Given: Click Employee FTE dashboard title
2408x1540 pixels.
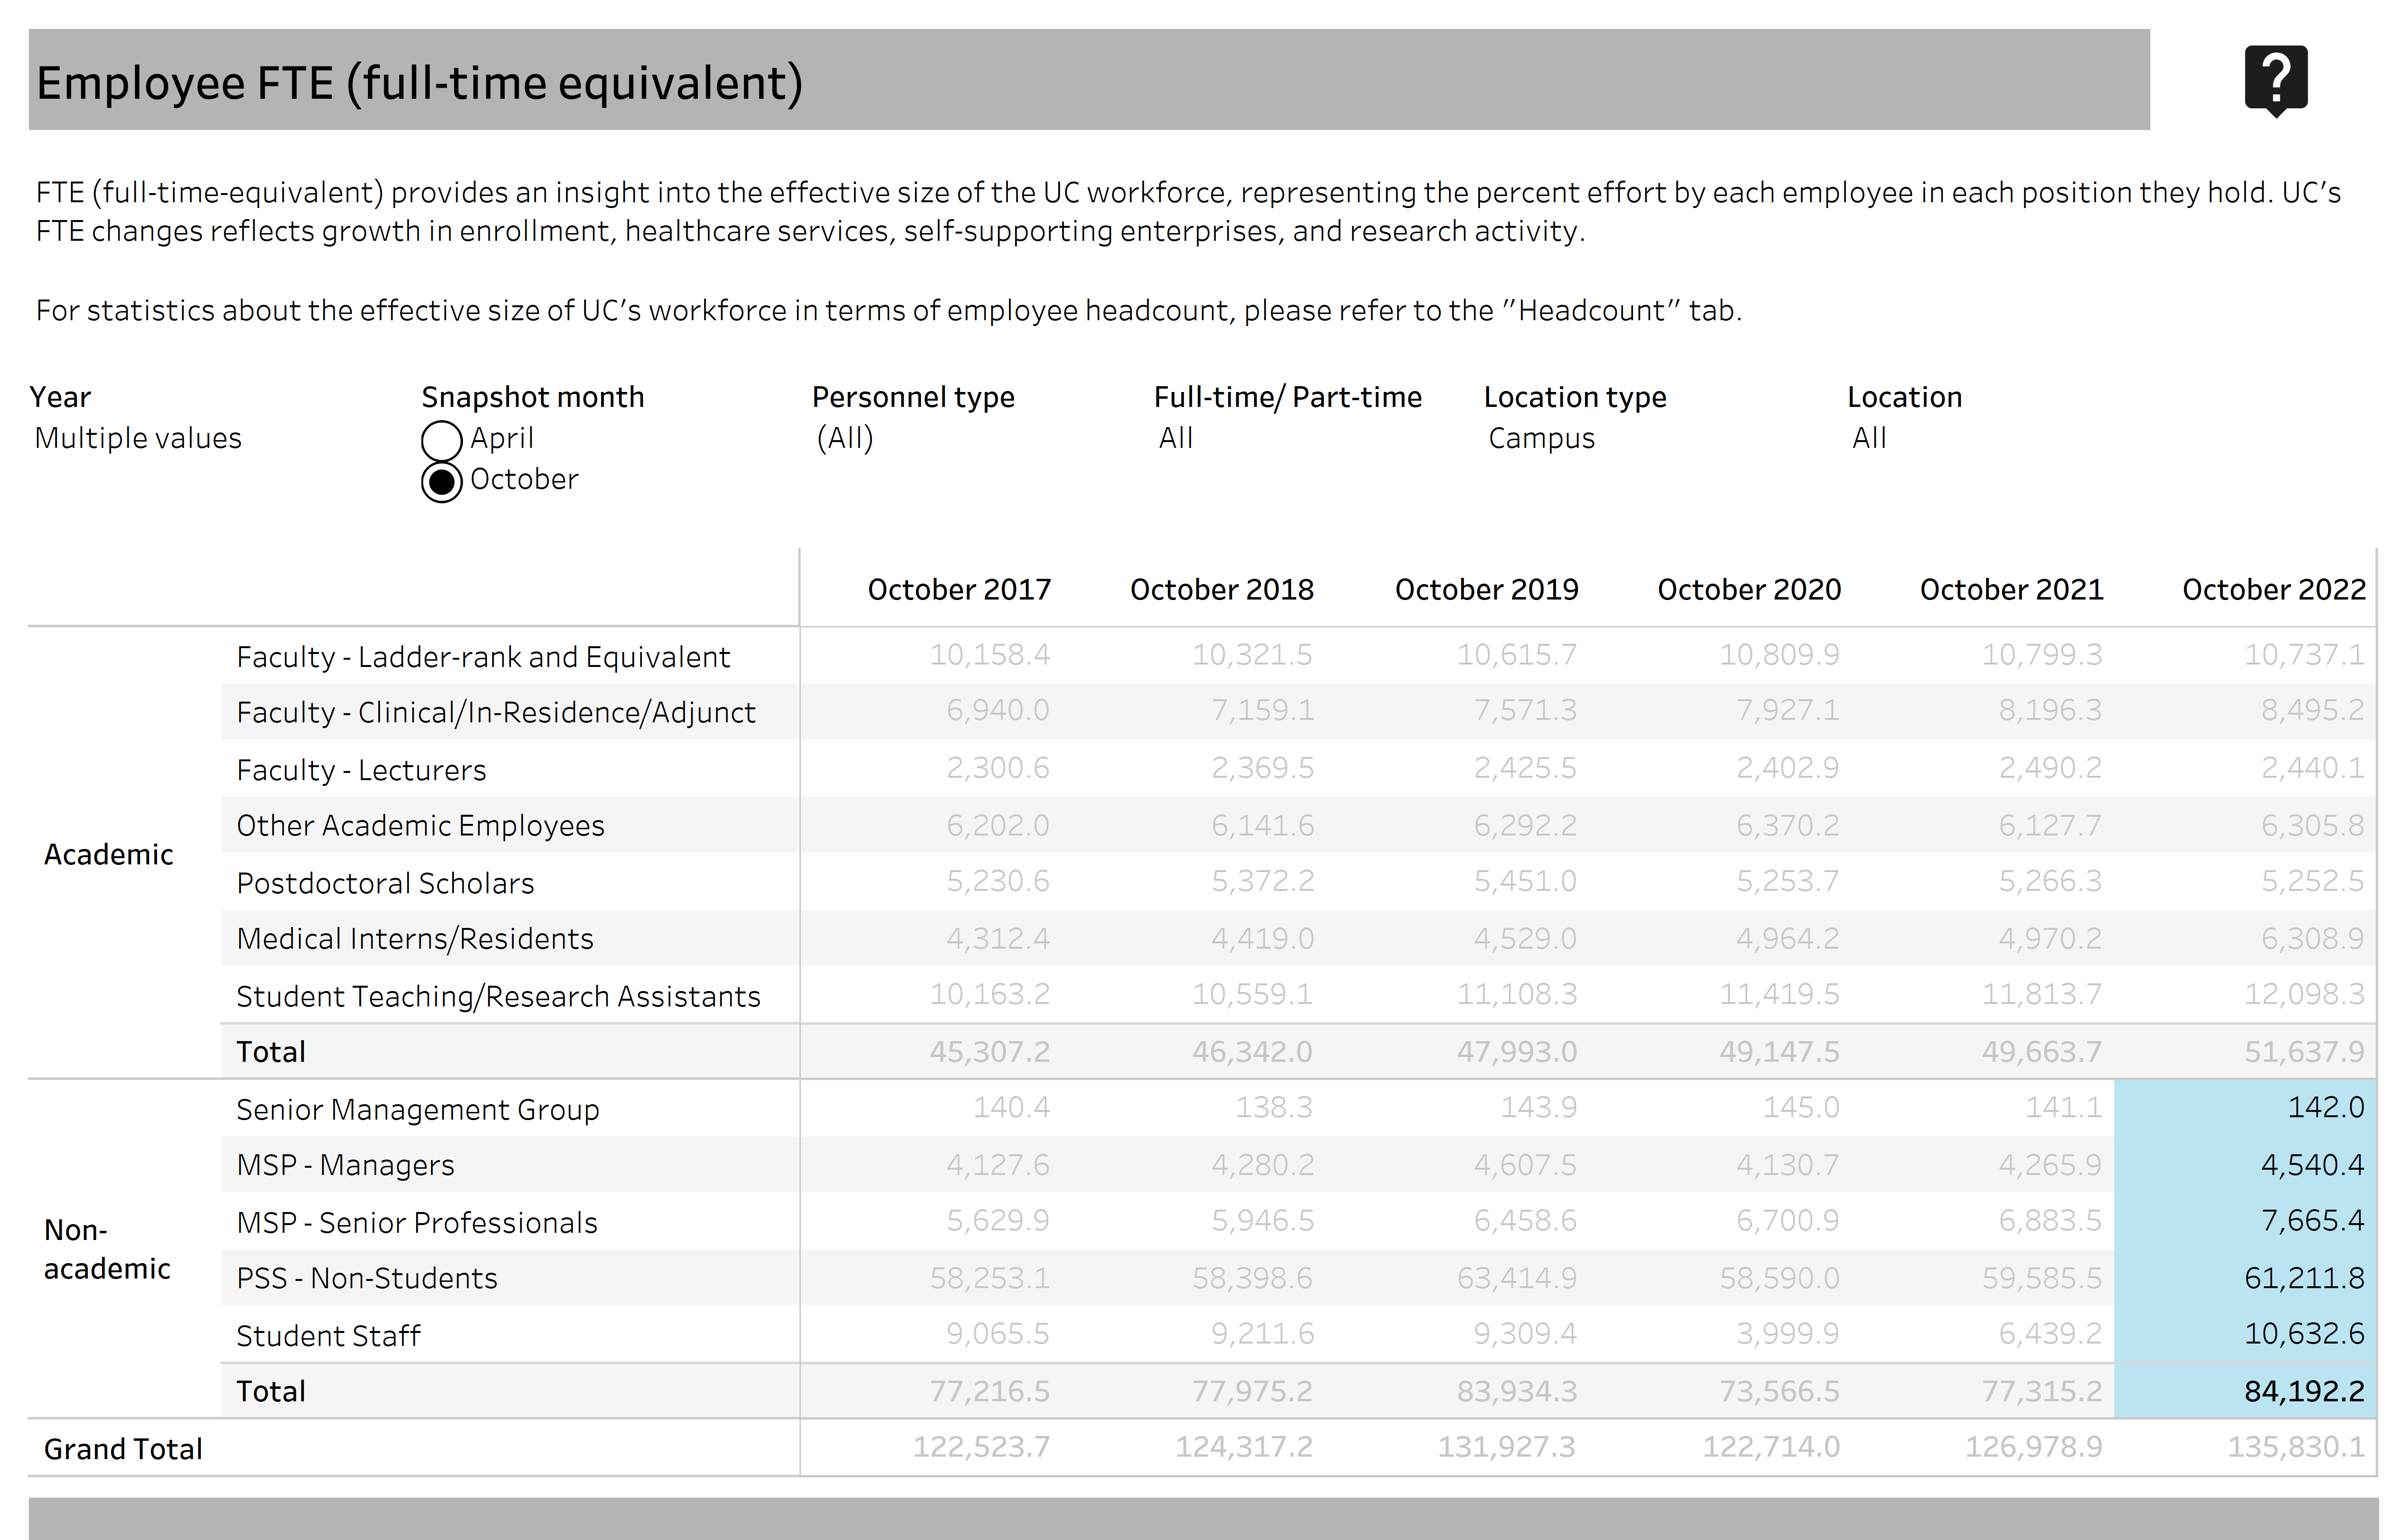Looking at the screenshot, I should click(420, 82).
